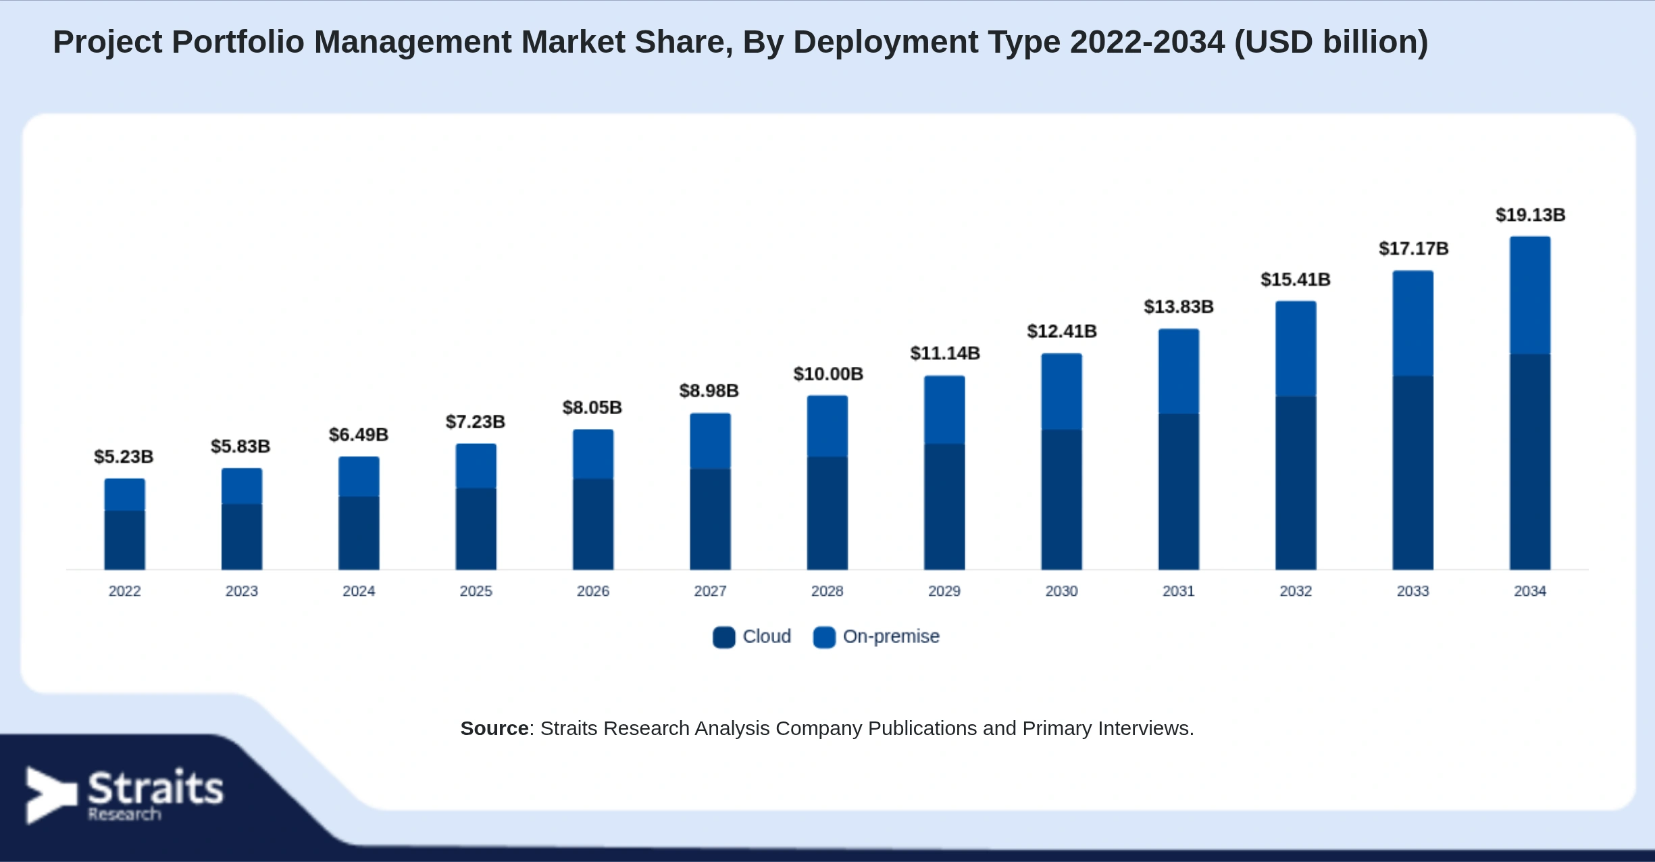1655x862 pixels.
Task: Click the 2032 Cloud bar segment
Action: click(x=1296, y=483)
